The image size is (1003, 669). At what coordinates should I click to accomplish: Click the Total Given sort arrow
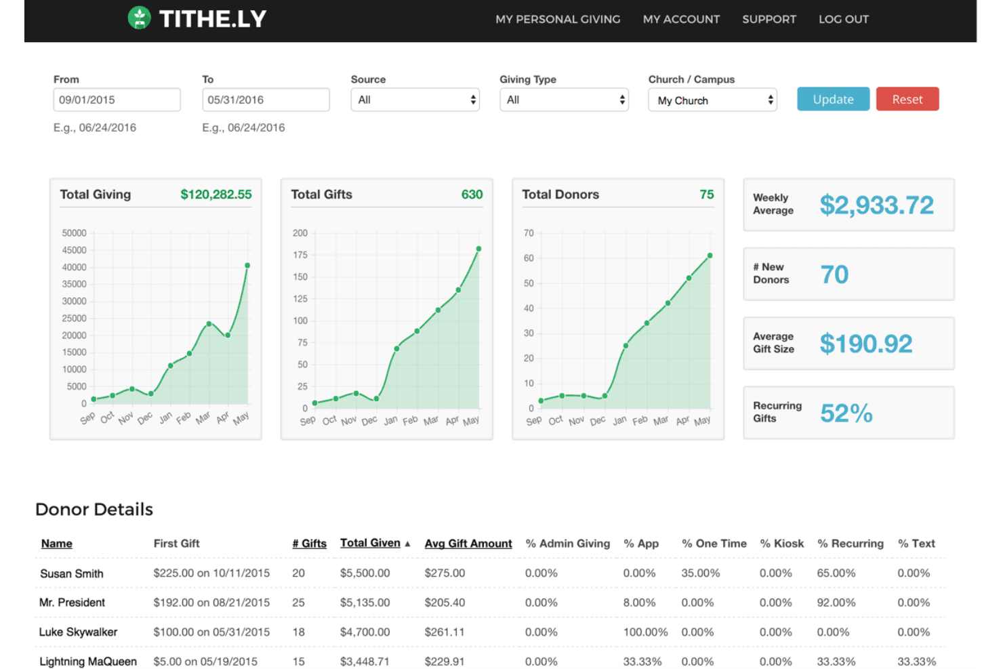pyautogui.click(x=407, y=544)
